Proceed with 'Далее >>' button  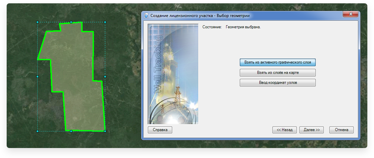[x=311, y=130]
